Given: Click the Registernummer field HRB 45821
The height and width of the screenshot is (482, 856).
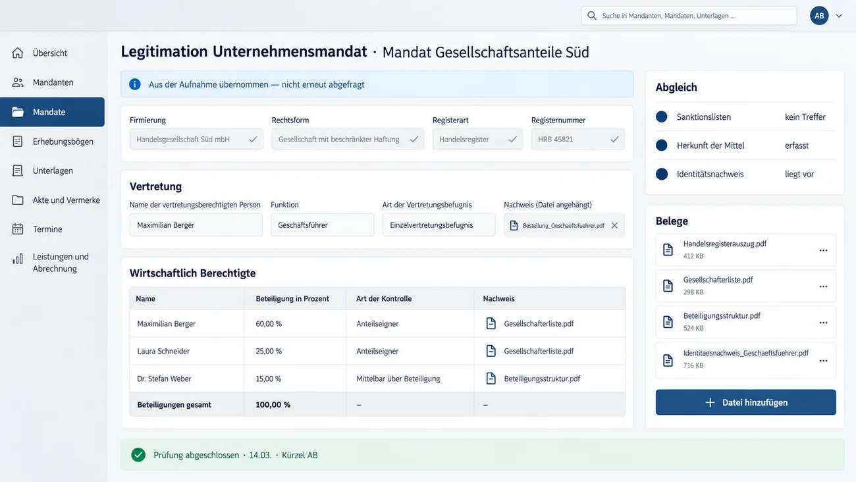Looking at the screenshot, I should 578,140.
